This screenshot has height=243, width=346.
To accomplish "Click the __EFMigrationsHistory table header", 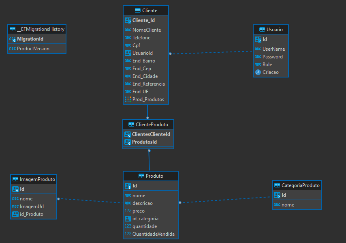I will click(36, 29).
